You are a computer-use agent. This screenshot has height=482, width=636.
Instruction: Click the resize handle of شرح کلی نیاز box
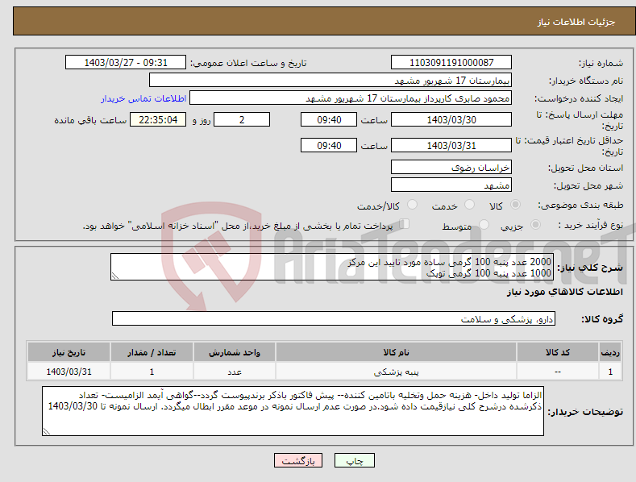pos(115,276)
